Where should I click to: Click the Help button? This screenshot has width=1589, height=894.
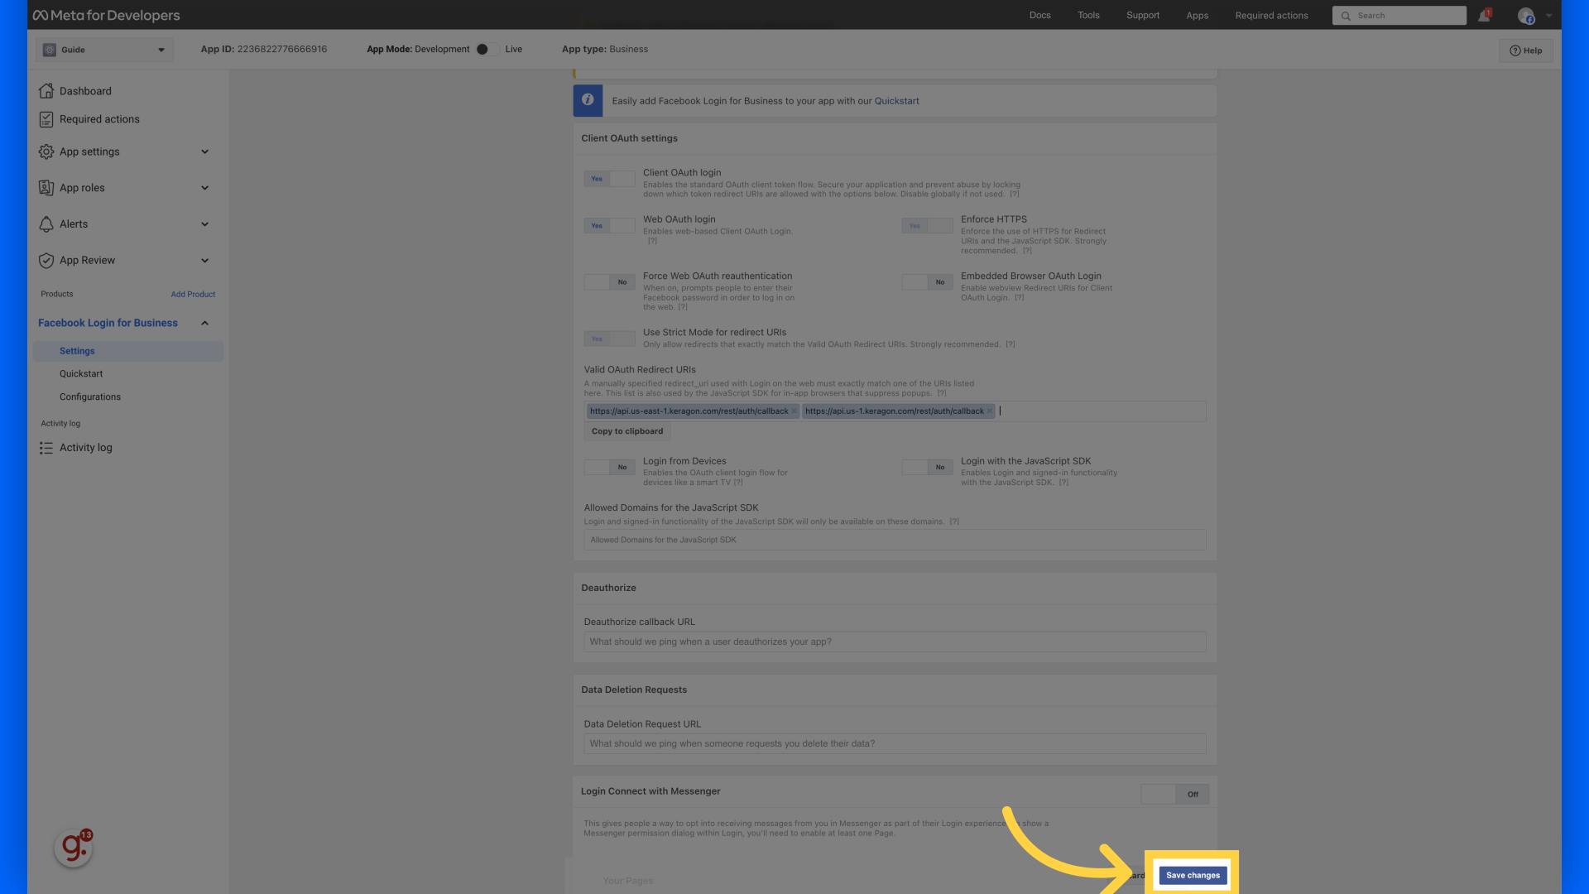coord(1525,50)
